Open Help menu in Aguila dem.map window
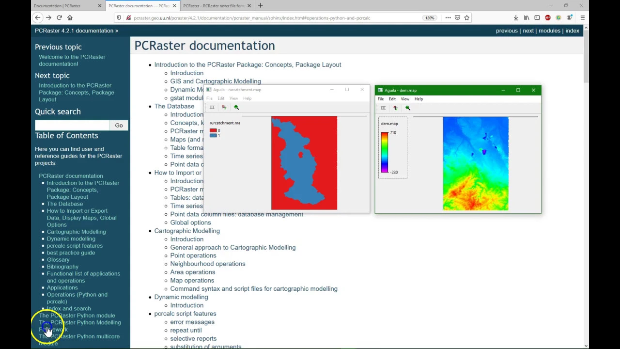Viewport: 620px width, 349px height. [x=418, y=99]
